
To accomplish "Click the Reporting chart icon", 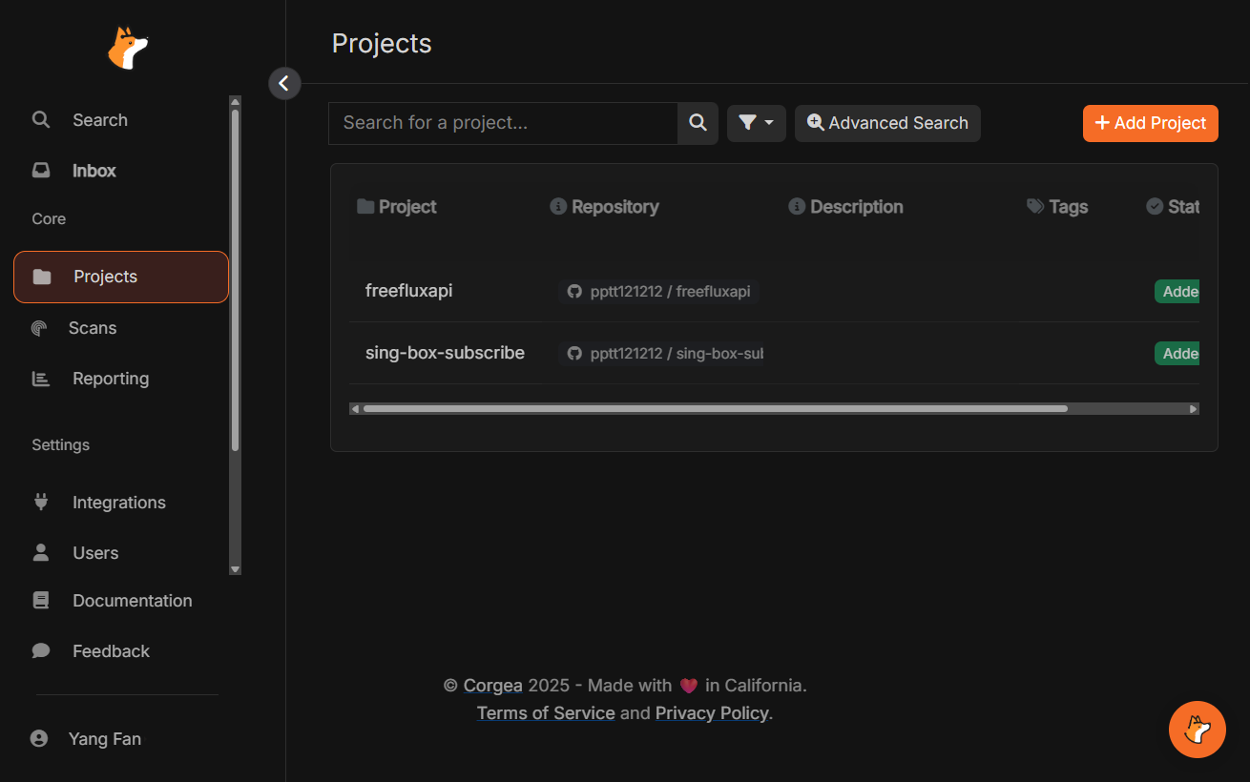I will (x=41, y=379).
